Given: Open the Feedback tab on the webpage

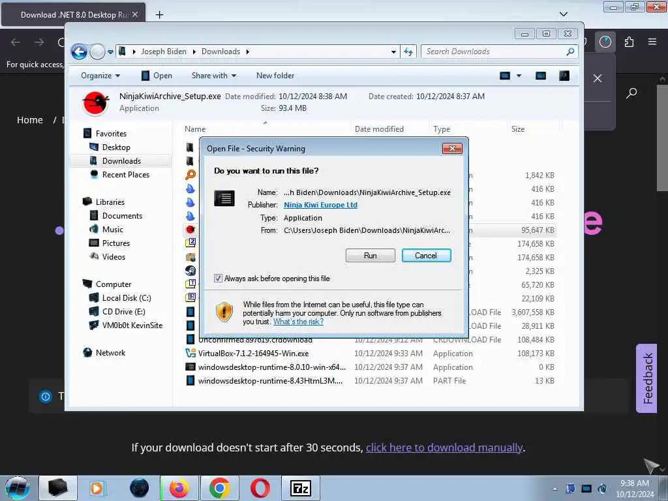Looking at the screenshot, I should (646, 378).
